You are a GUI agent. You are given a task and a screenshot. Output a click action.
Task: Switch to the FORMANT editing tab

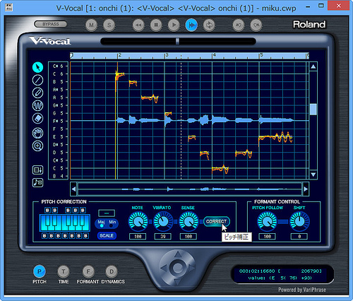click(88, 271)
